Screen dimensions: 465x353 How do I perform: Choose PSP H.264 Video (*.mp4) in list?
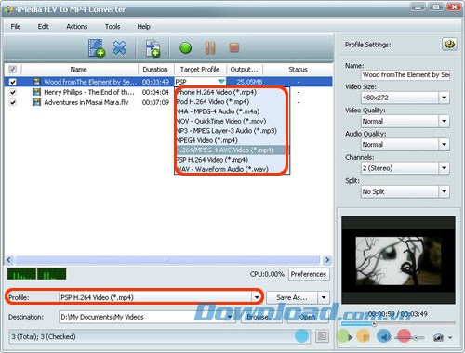click(232, 160)
